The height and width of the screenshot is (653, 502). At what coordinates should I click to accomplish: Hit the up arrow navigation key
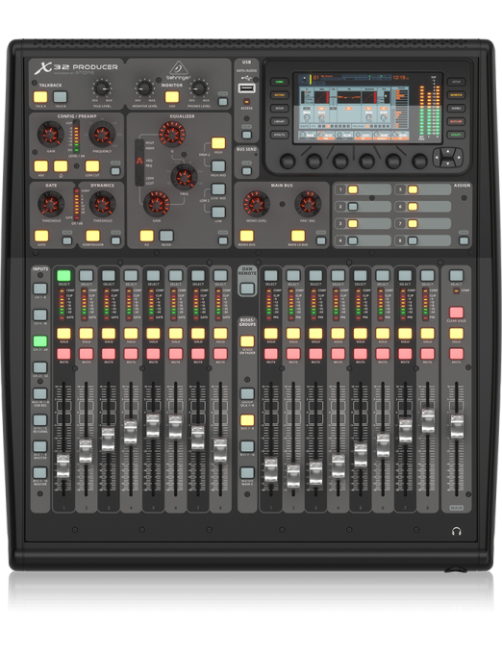(x=448, y=152)
